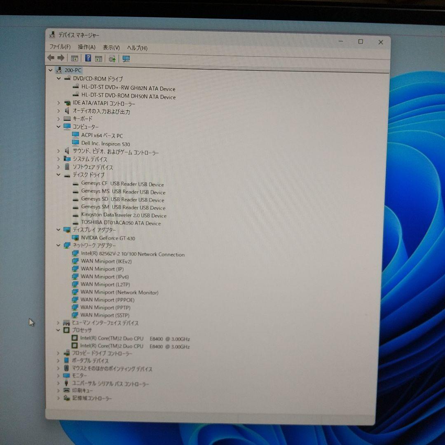
Task: Expand モニター category
Action: [58, 376]
